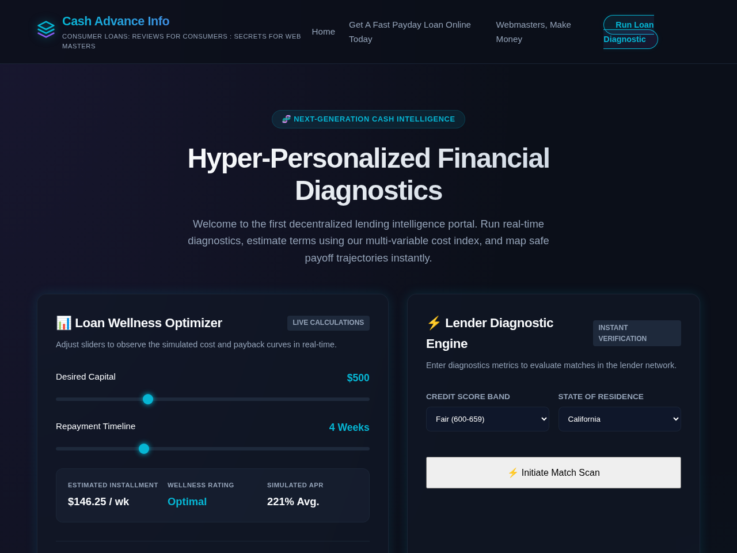Click the Credit Score Band label

click(468, 397)
